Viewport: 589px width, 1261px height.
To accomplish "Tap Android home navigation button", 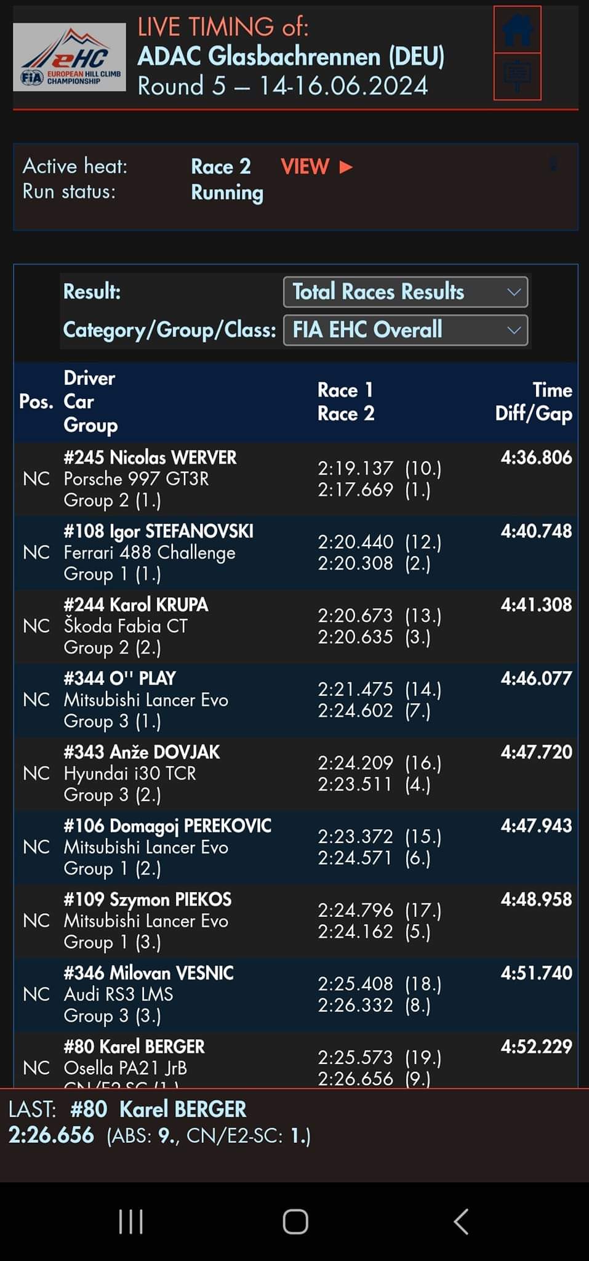I will point(295,1222).
